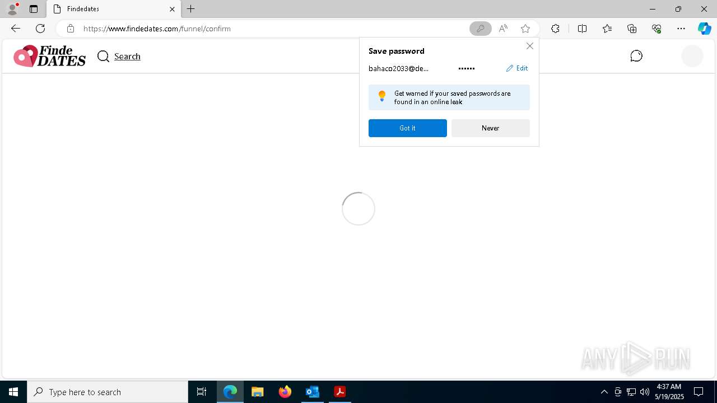This screenshot has width=717, height=403.
Task: Click the online leak warning tip
Action: point(449,97)
